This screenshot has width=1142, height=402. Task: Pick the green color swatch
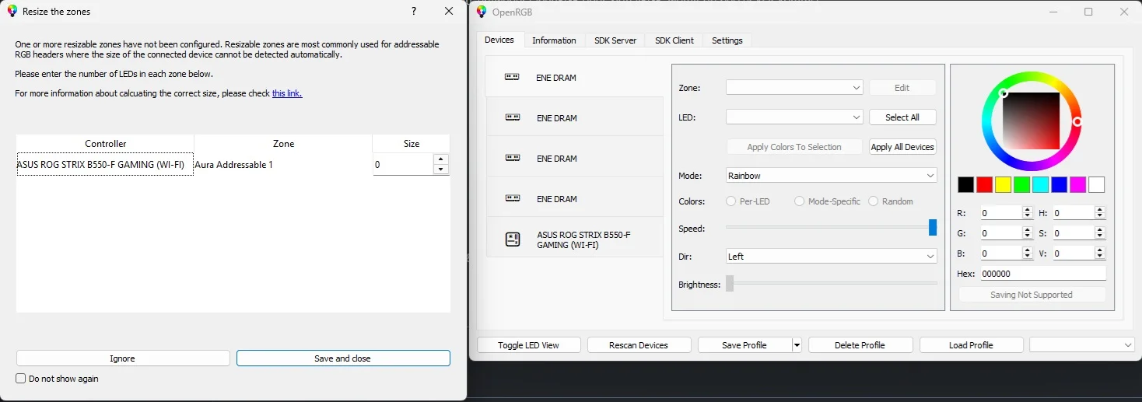click(x=1021, y=185)
